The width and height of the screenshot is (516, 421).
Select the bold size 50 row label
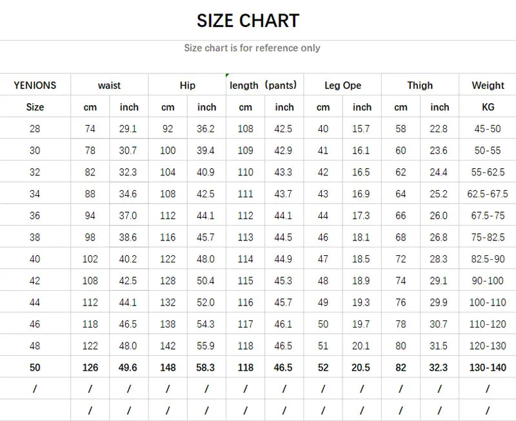click(35, 367)
